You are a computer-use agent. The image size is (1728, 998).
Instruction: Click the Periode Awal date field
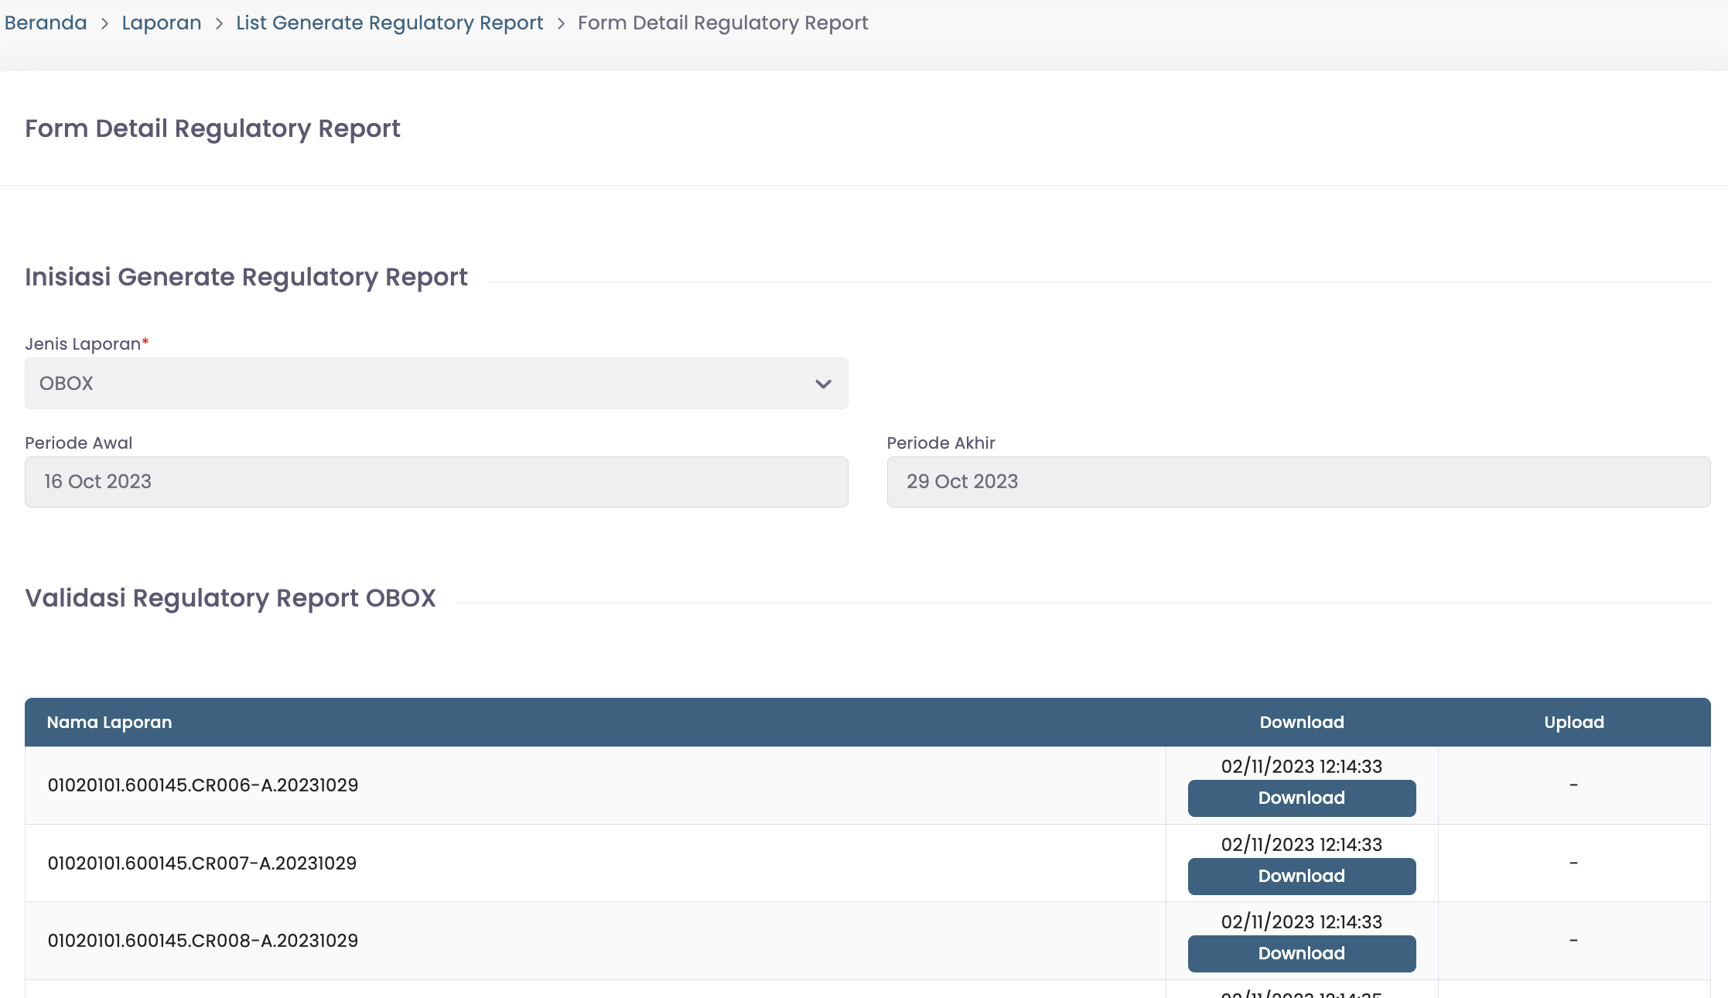click(x=436, y=482)
